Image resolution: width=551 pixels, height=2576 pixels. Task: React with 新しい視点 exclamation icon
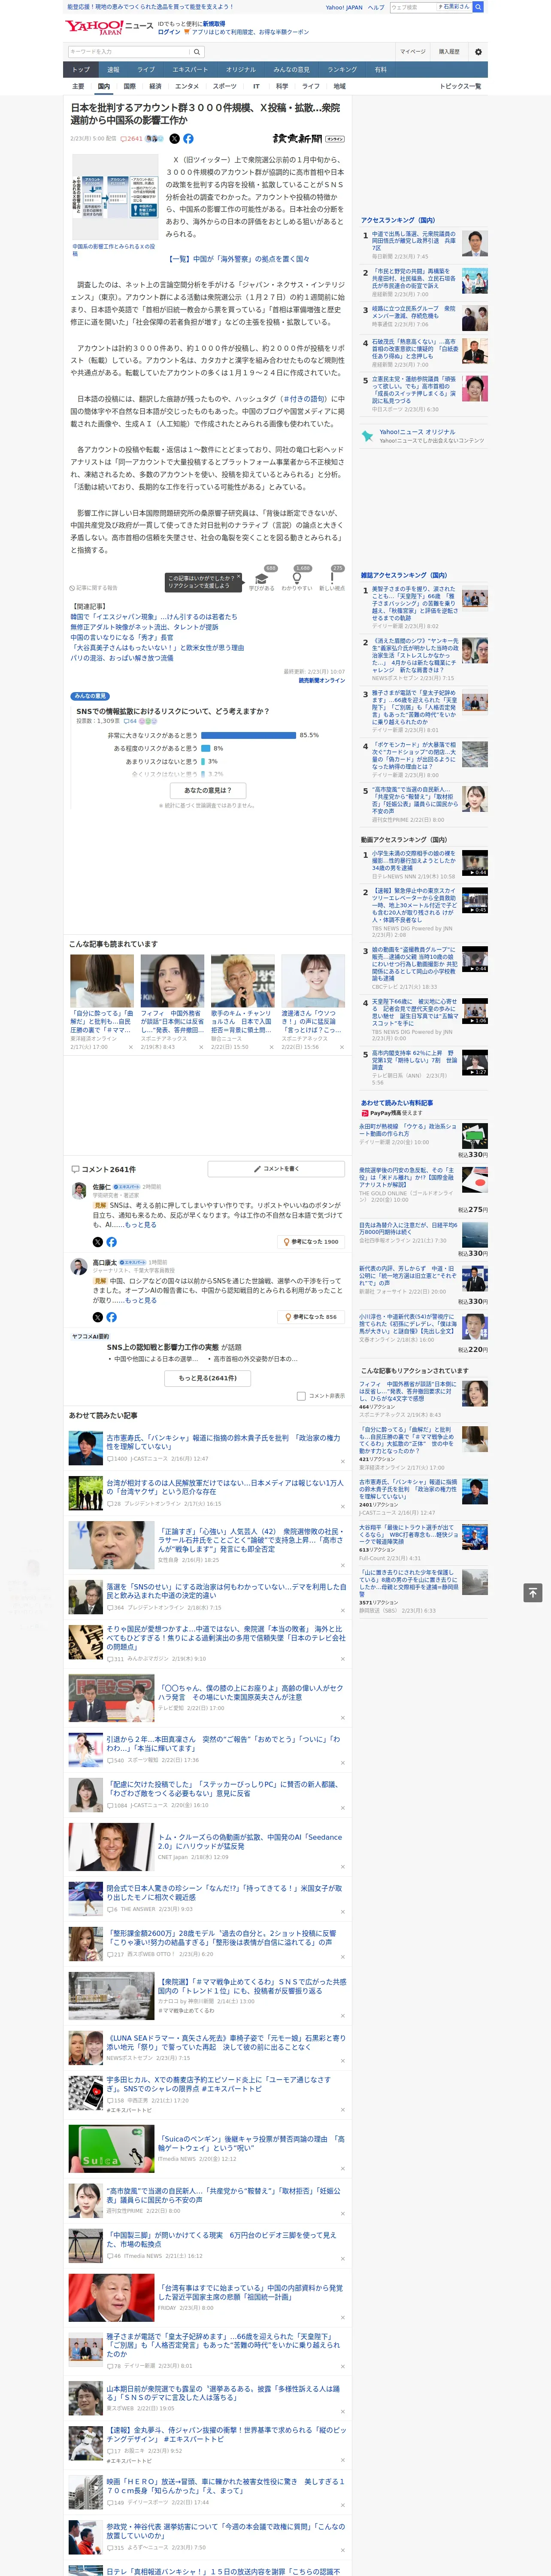click(332, 578)
